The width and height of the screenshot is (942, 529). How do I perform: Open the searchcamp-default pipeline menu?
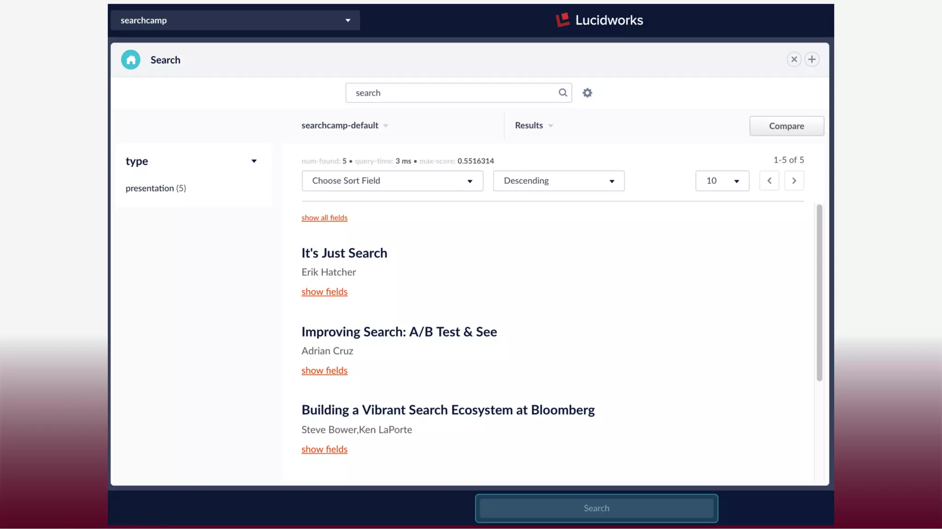click(345, 125)
